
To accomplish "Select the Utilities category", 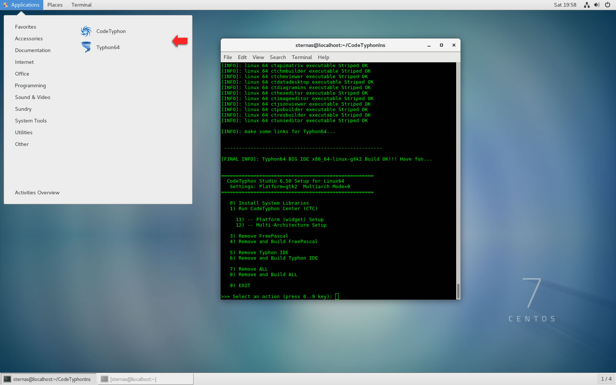I will coord(24,132).
